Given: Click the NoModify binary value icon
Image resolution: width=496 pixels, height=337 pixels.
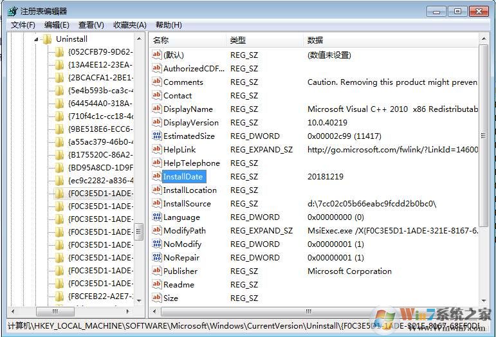Looking at the screenshot, I should click(156, 244).
